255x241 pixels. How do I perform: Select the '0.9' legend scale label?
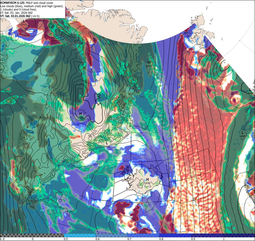coord(193,239)
